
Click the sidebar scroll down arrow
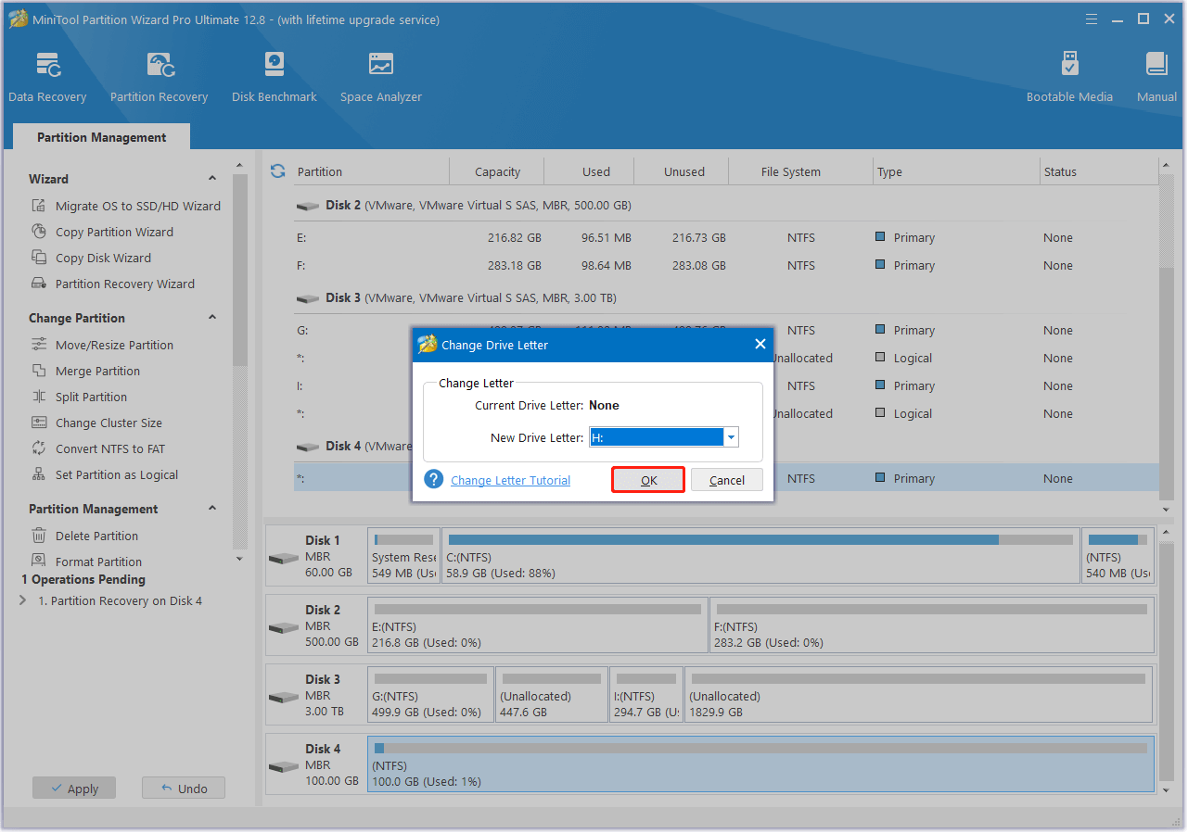click(x=240, y=559)
